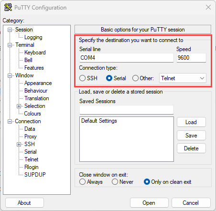Choose Always for close window on exit
The height and width of the screenshot is (211, 216).
82,182
